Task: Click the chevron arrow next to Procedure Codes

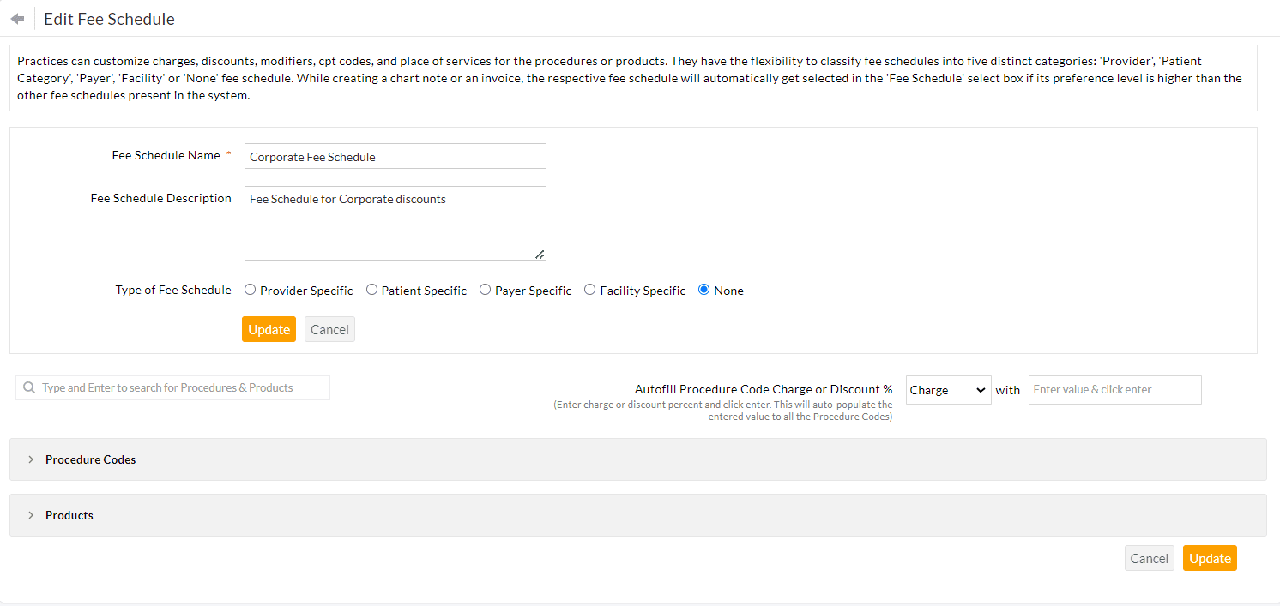Action: [x=31, y=459]
